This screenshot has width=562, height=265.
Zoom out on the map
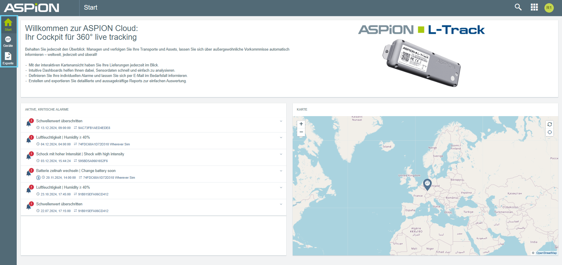point(301,132)
